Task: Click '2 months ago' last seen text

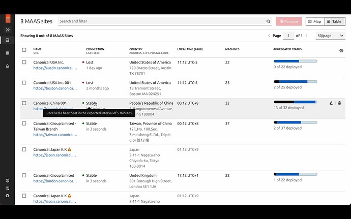Action: [98, 88]
